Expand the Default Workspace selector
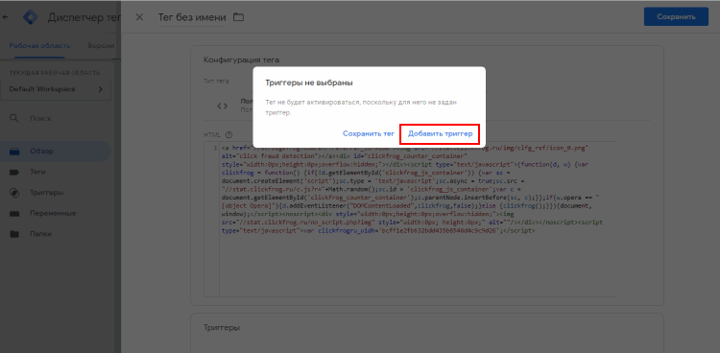The height and width of the screenshot is (353, 720). [x=56, y=89]
